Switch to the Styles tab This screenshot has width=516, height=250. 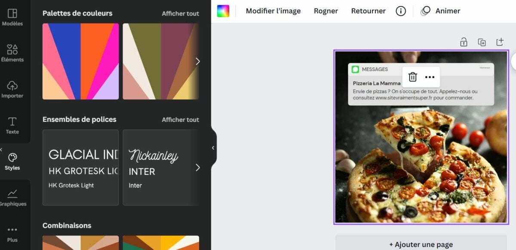12,161
